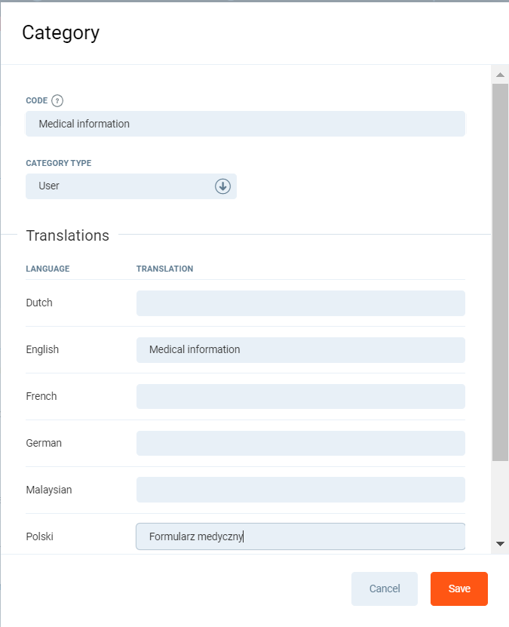Focus the Malaysian translation input
The height and width of the screenshot is (627, 509).
300,490
